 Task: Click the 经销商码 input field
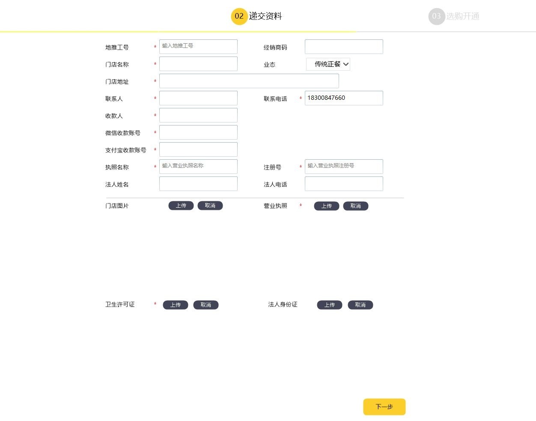344,47
